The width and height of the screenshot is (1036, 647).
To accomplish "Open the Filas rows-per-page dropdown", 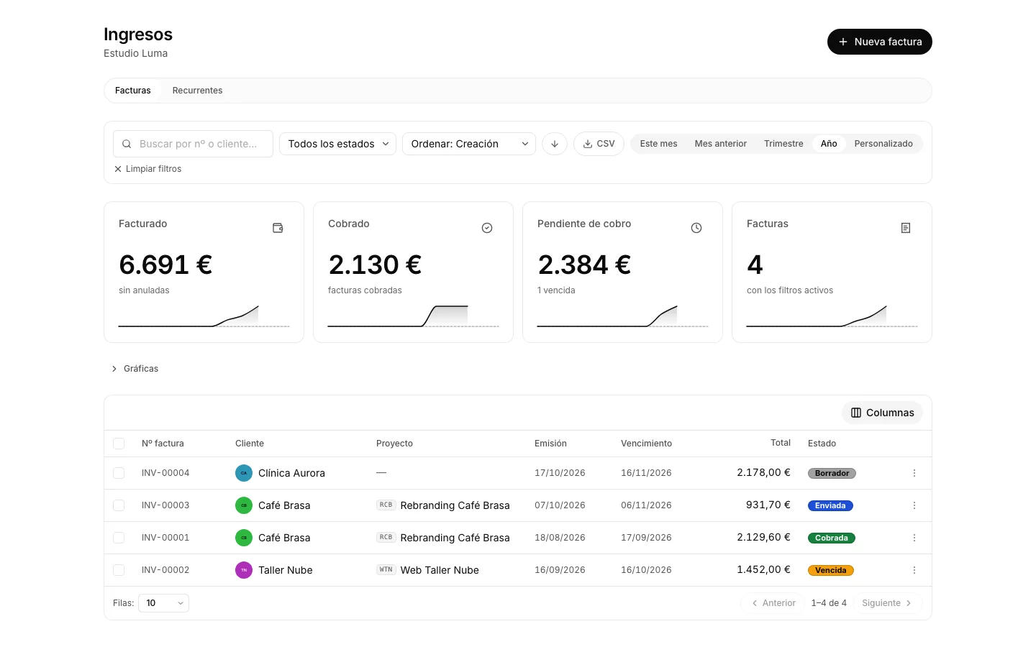I will coord(163,603).
